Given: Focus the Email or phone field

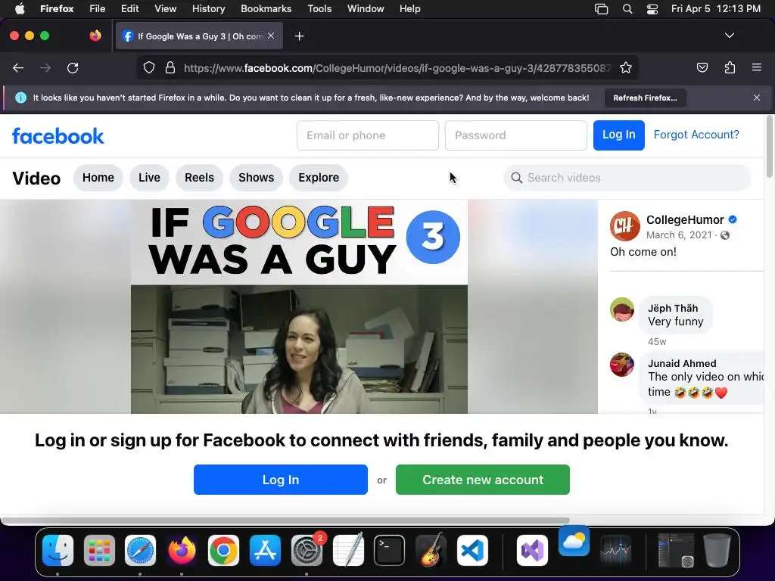Looking at the screenshot, I should 368,135.
